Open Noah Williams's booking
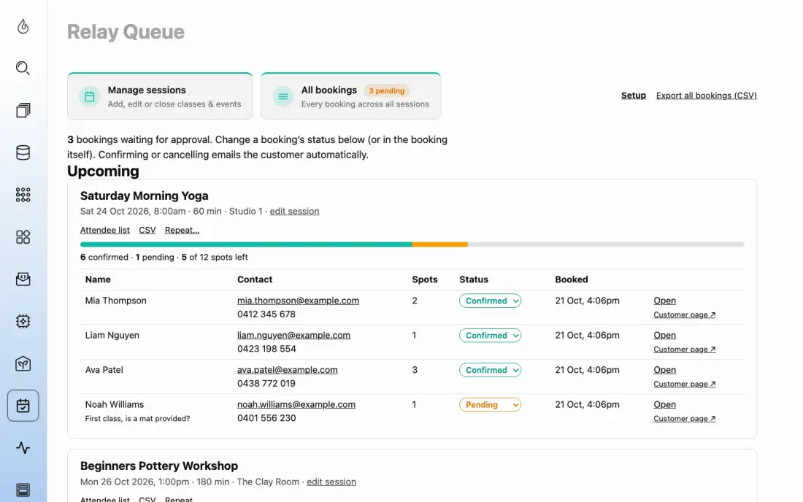803x502 pixels. tap(665, 404)
